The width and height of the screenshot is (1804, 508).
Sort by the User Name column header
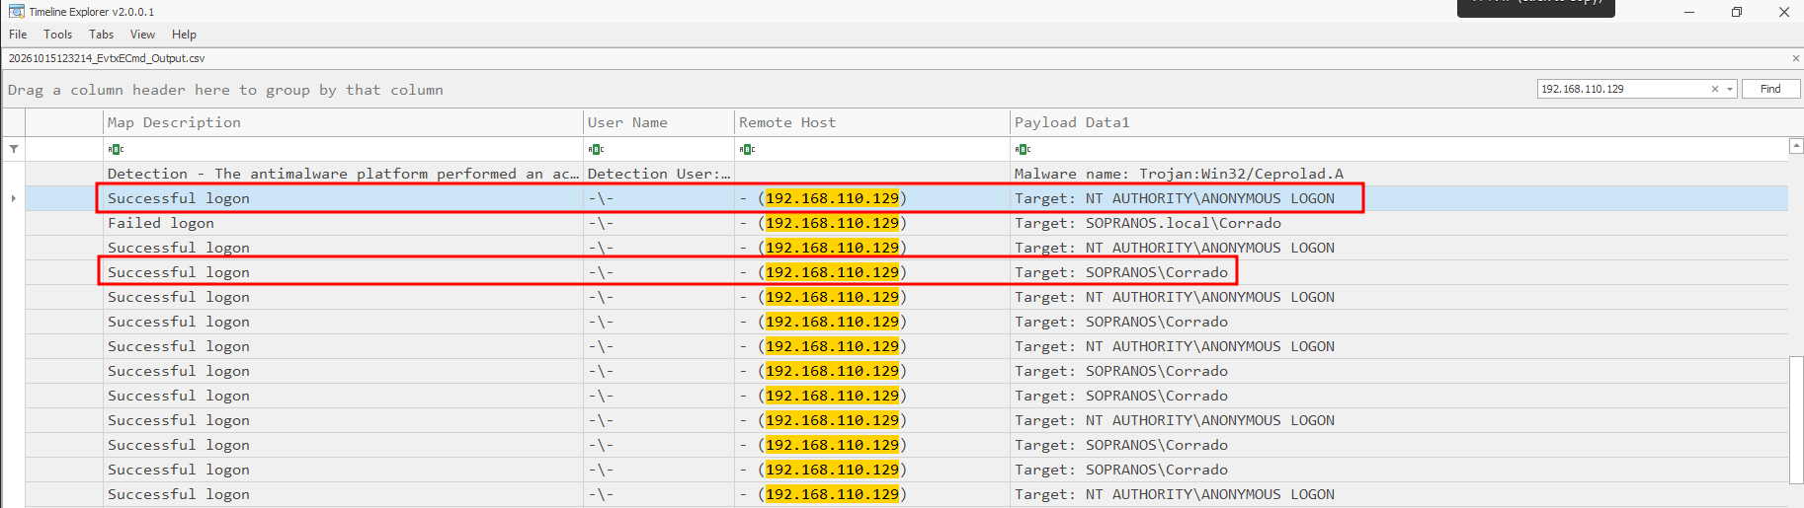click(658, 122)
